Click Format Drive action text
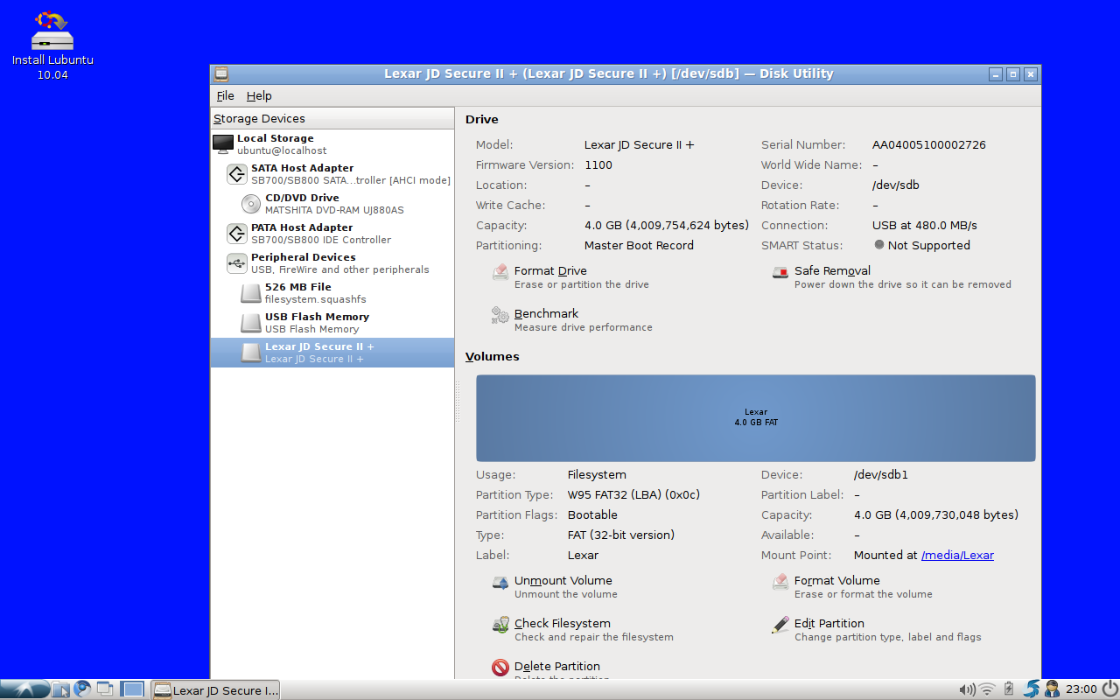 click(x=550, y=271)
